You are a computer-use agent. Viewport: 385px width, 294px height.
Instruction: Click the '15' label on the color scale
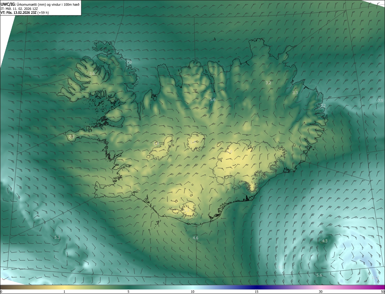pos(257,292)
